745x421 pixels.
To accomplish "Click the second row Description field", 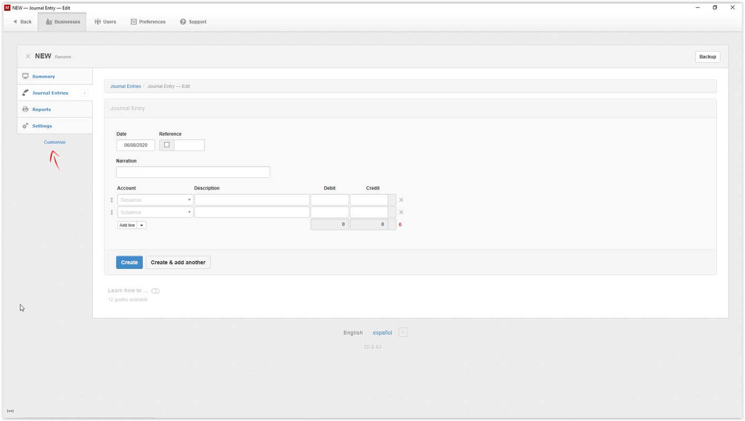I will pyautogui.click(x=252, y=212).
